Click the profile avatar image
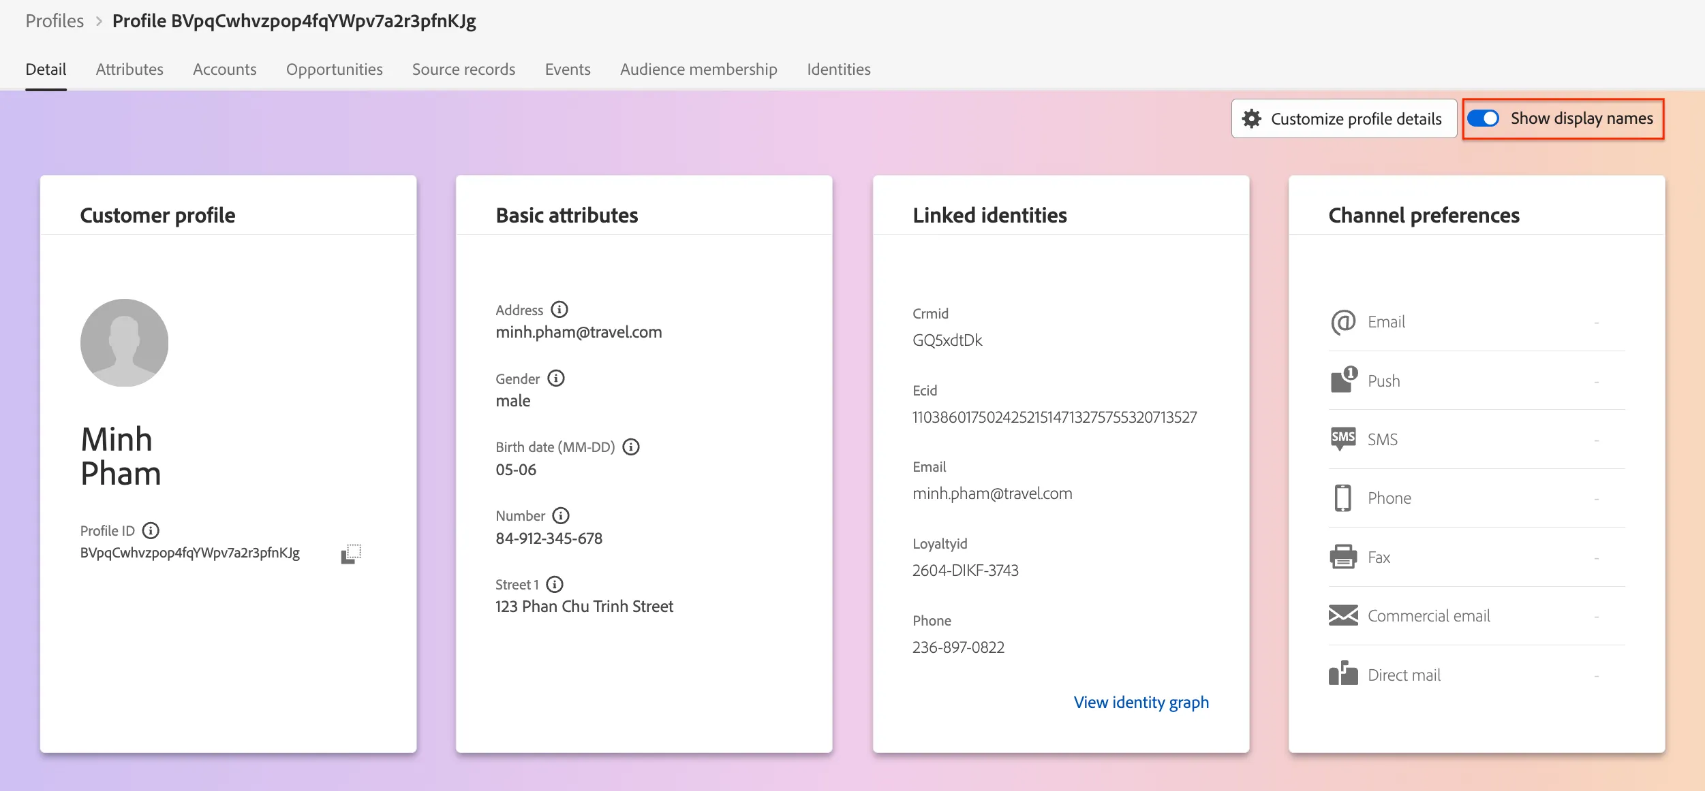The width and height of the screenshot is (1705, 791). click(x=124, y=342)
